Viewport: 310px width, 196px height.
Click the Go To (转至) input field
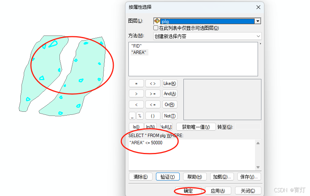248,127
